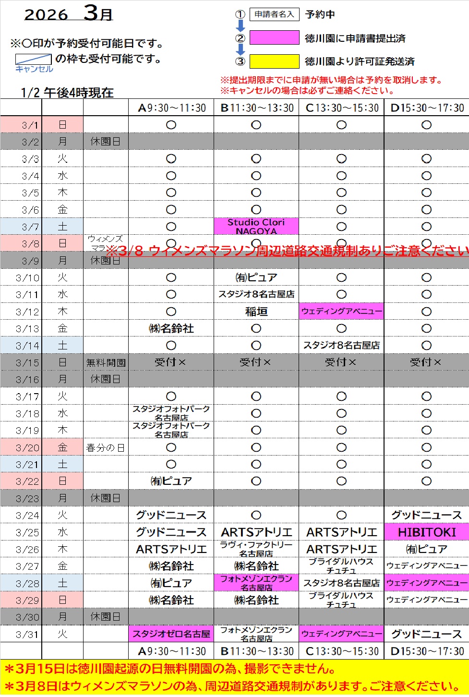
Task: Select the available circle for 3/21 slot C
Action: click(341, 464)
